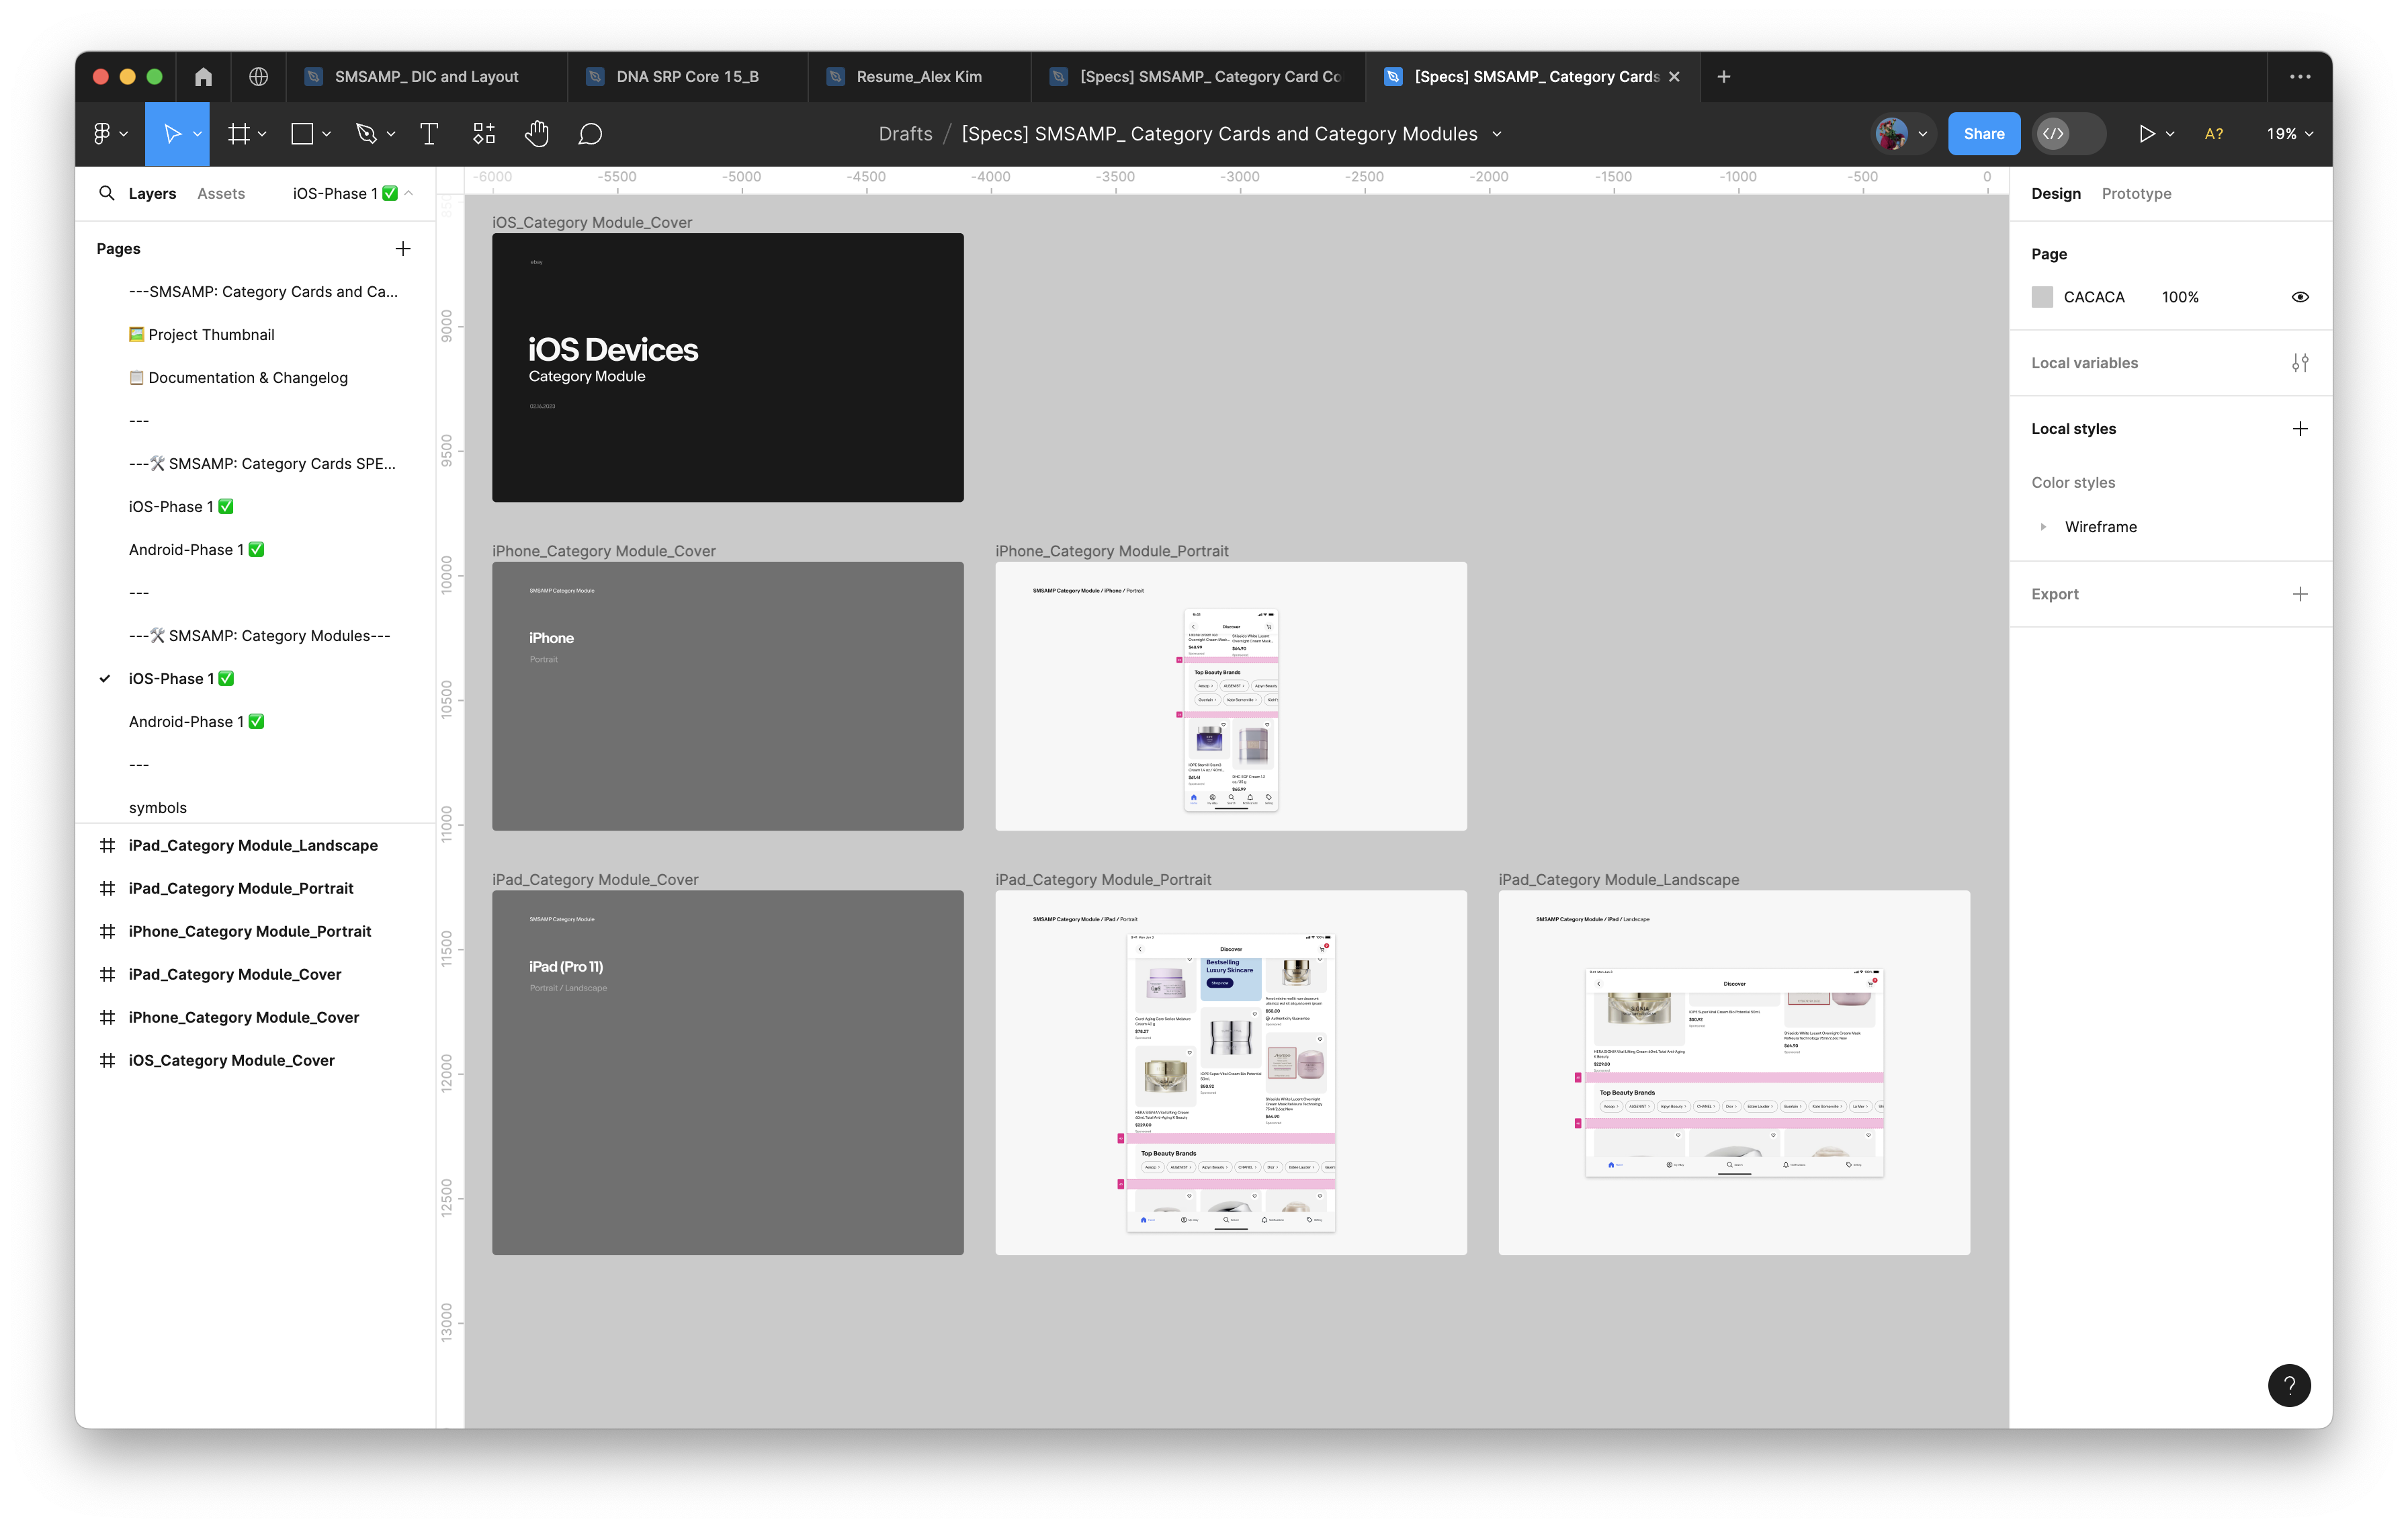Viewport: 2408px width, 1528px height.
Task: Toggle page background visibility eye
Action: point(2300,297)
